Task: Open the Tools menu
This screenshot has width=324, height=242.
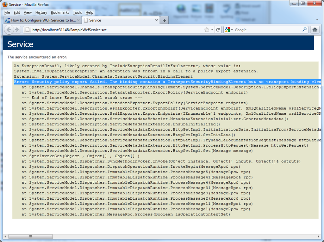Action: pos(77,12)
